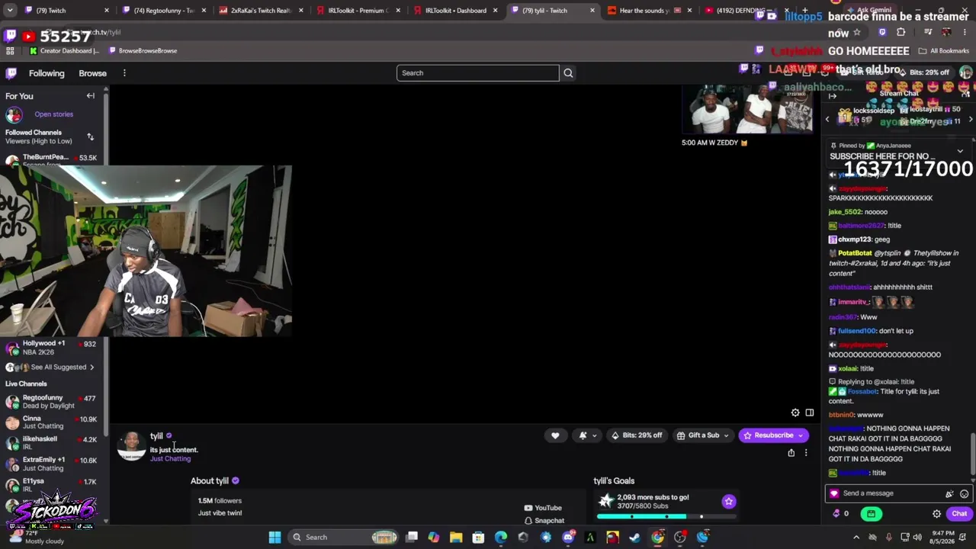The image size is (976, 549).
Task: Click the Windows taskbar search box
Action: click(345, 538)
